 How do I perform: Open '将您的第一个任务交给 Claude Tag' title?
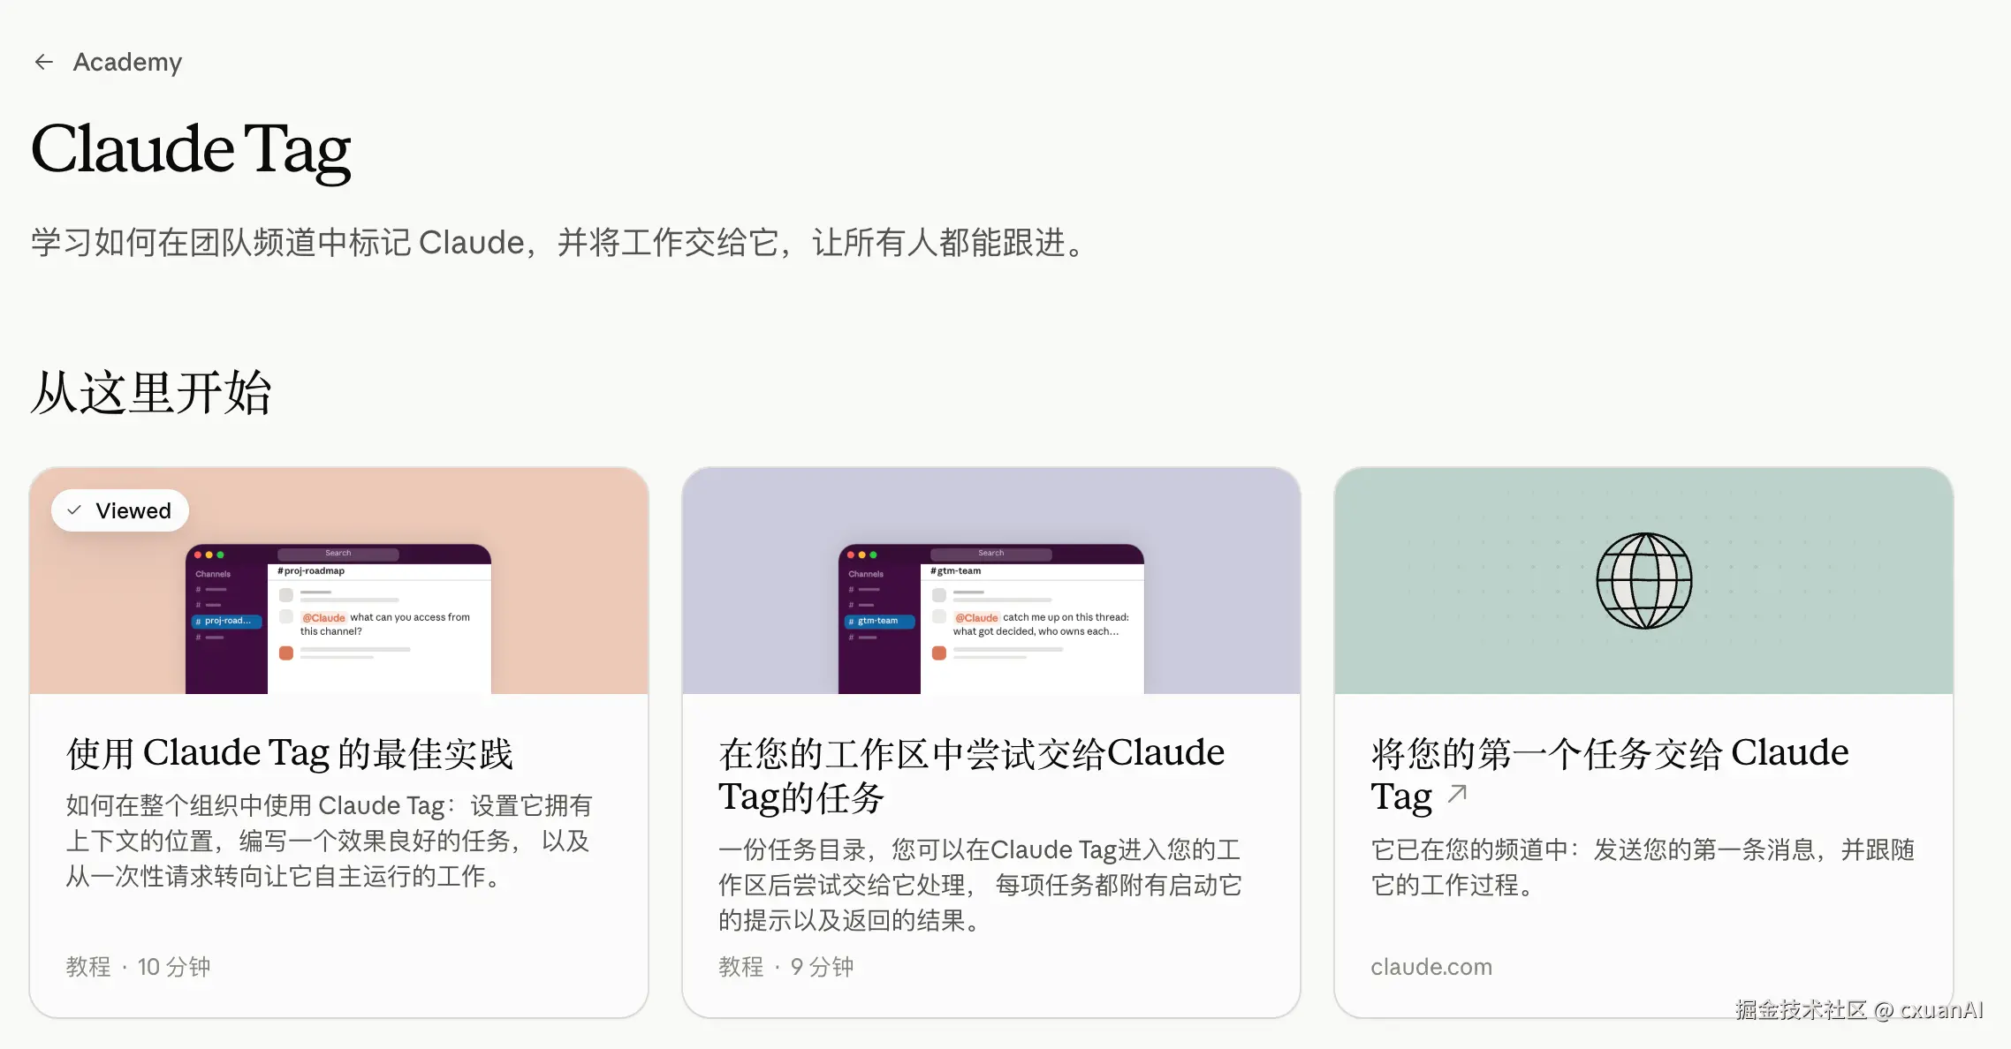[1610, 774]
